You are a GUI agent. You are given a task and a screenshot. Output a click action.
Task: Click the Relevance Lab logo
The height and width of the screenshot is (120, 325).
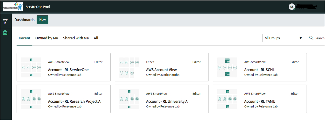[13, 7]
